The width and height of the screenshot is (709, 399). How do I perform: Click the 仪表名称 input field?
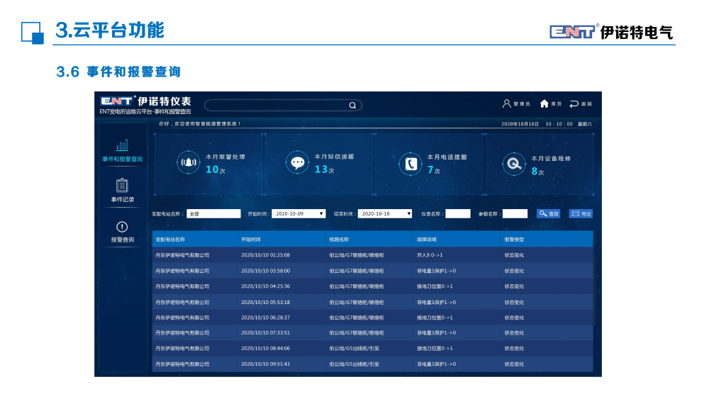(457, 213)
